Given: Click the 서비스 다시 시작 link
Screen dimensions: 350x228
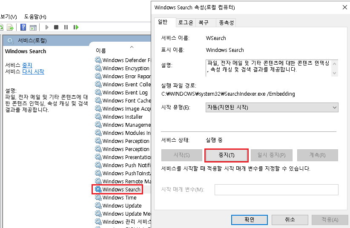Looking at the screenshot, I should click(x=33, y=71).
